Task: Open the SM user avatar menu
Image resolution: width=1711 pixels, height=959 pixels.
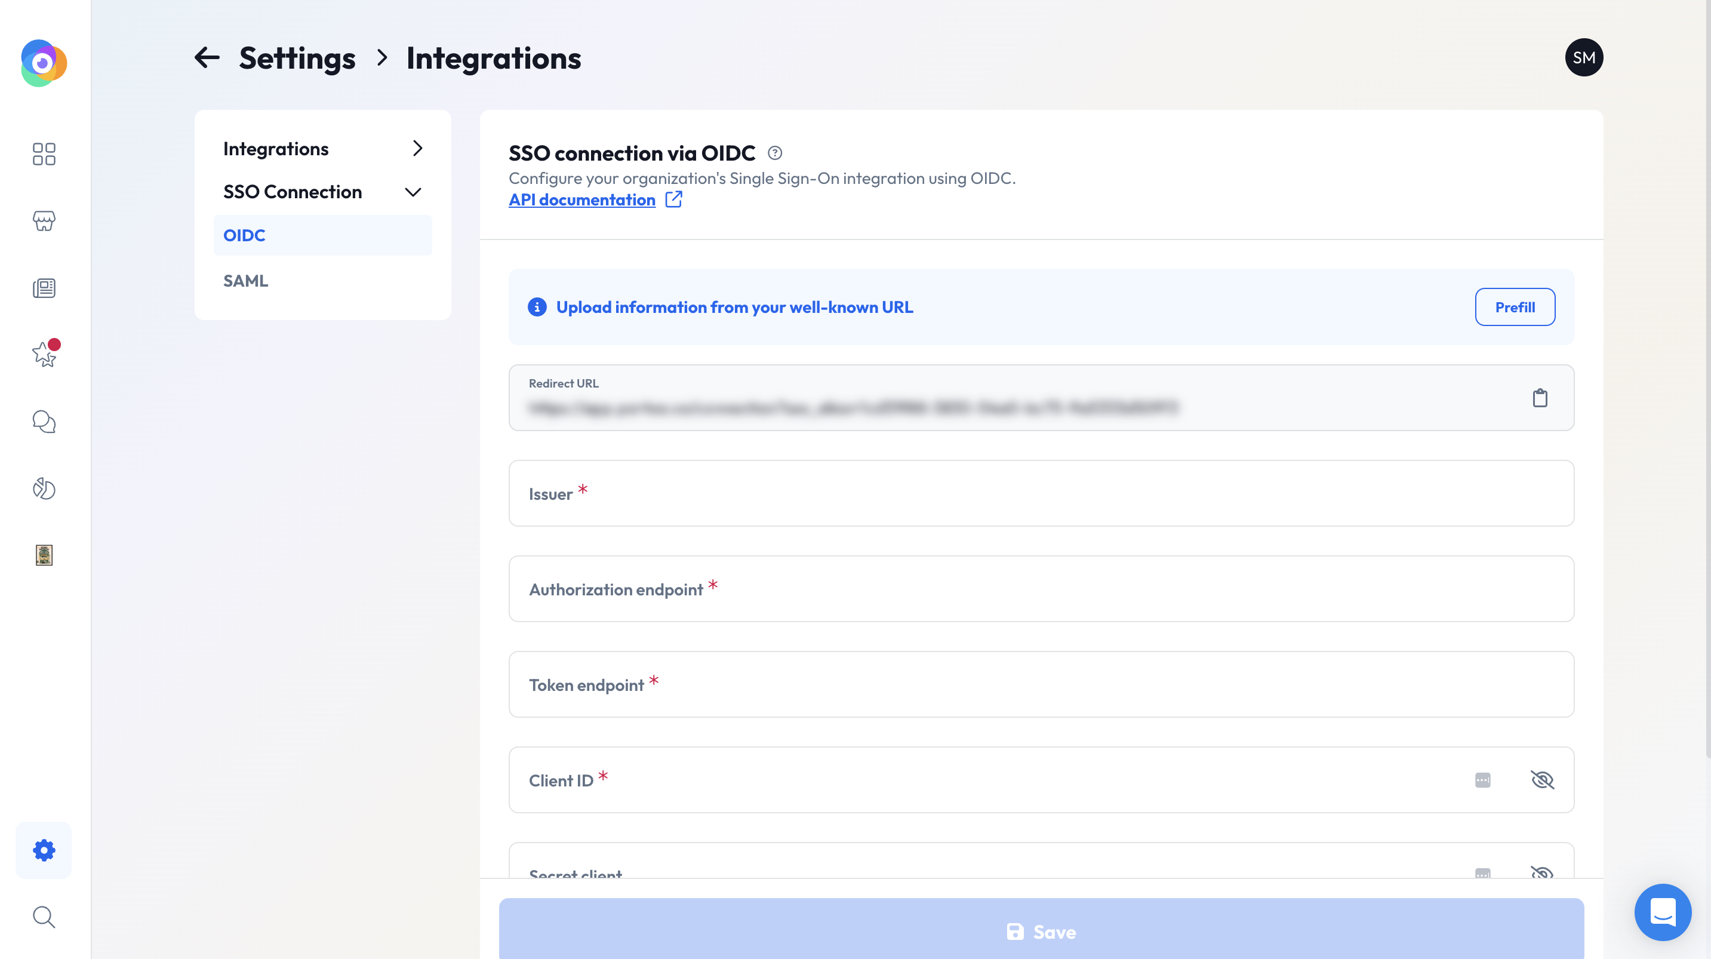Action: pos(1583,58)
